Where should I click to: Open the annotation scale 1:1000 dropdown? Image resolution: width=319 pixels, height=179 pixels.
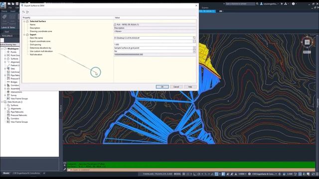tap(242, 174)
